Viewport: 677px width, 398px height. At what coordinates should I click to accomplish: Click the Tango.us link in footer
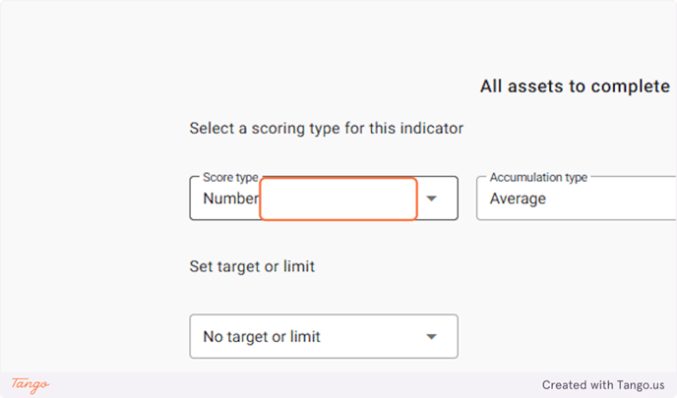pyautogui.click(x=641, y=384)
